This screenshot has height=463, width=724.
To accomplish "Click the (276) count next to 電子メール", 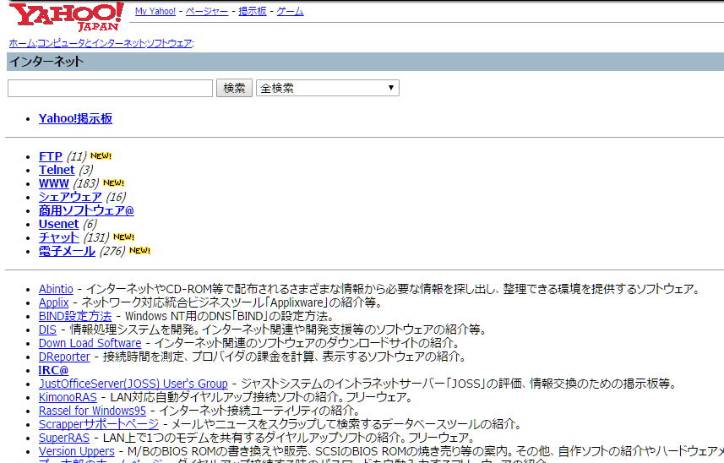I will (x=112, y=251).
